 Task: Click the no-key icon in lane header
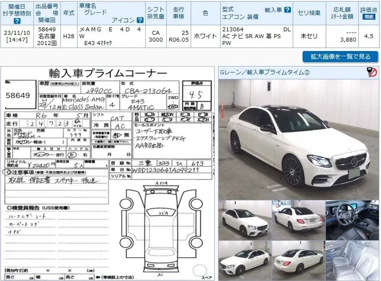click(x=372, y=72)
